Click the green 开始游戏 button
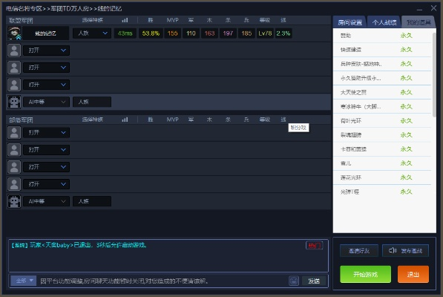The height and width of the screenshot is (297, 443). point(365,274)
